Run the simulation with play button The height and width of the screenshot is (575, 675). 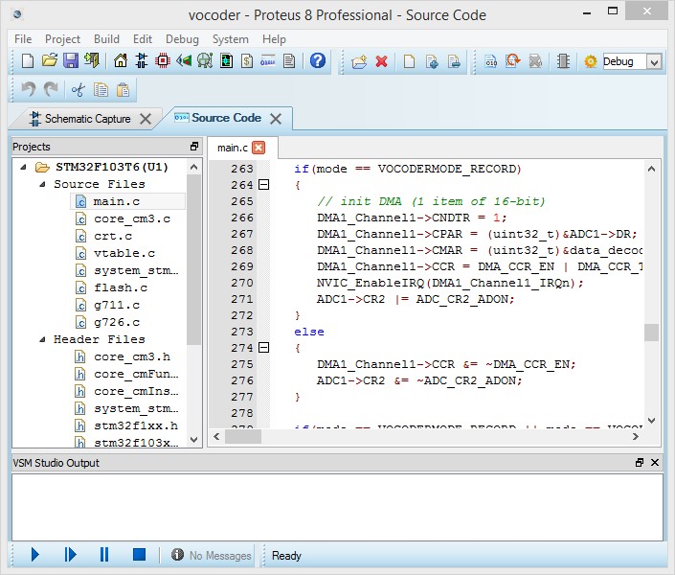coord(35,554)
